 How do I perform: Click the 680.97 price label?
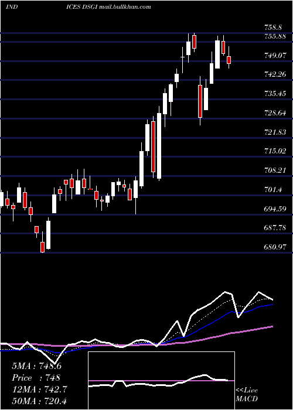click(275, 247)
